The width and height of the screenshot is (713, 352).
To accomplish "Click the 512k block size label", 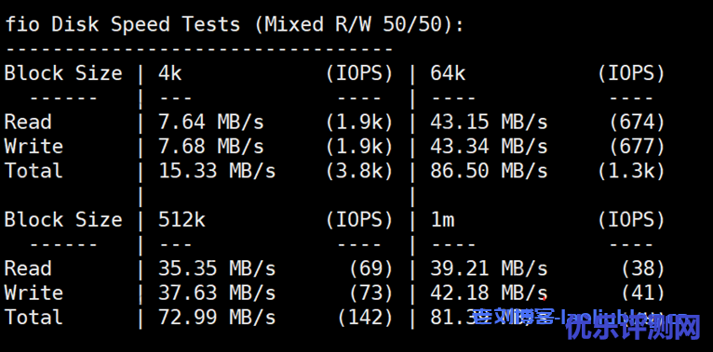I will (182, 220).
